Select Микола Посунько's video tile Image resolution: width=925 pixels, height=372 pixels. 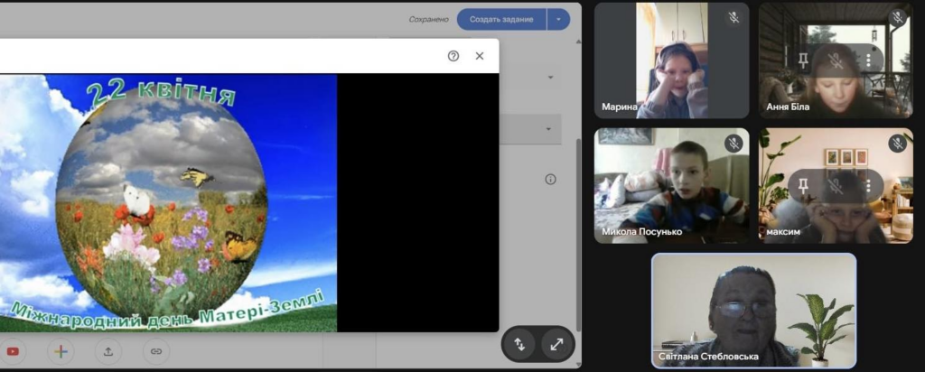coord(671,186)
